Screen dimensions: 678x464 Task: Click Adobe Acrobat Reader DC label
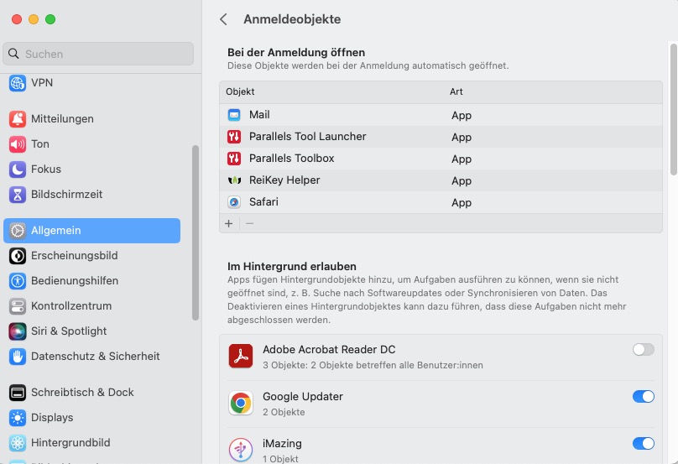[x=329, y=349]
